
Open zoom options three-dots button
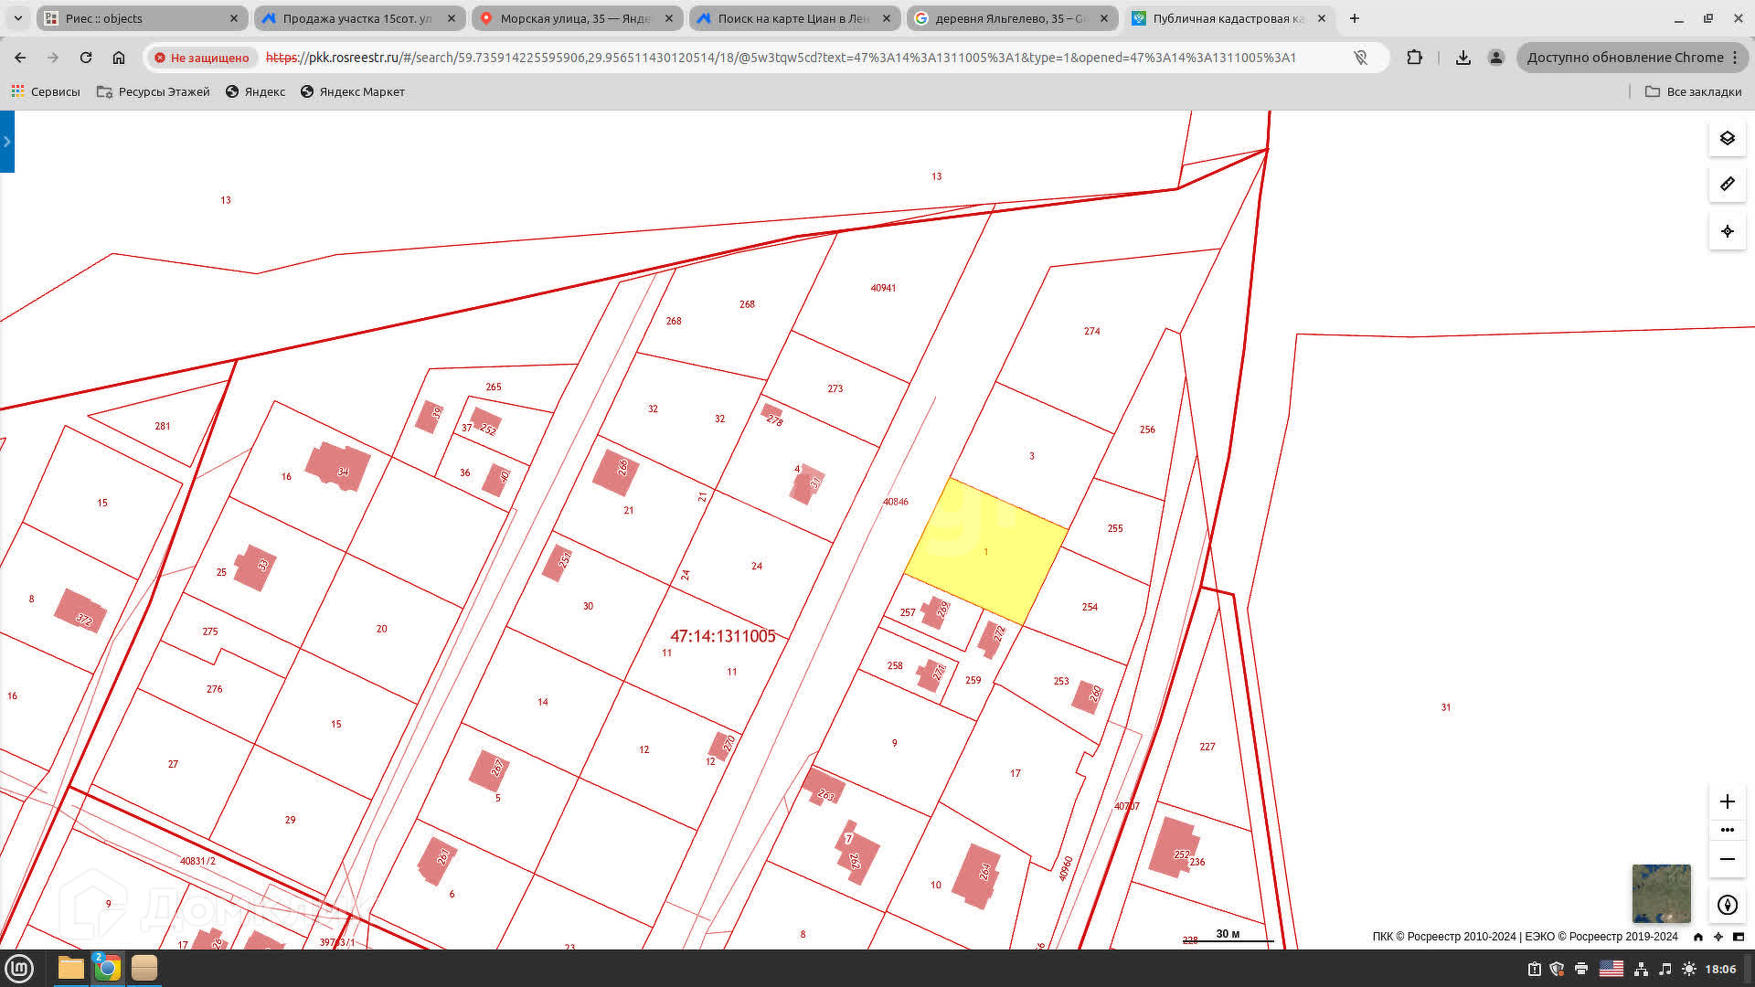point(1727,830)
